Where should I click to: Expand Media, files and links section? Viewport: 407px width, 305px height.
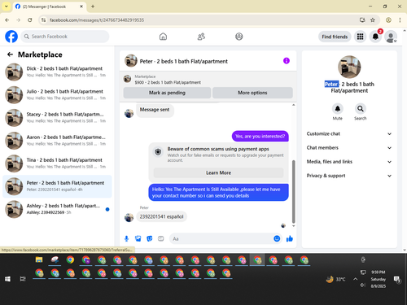pos(349,162)
